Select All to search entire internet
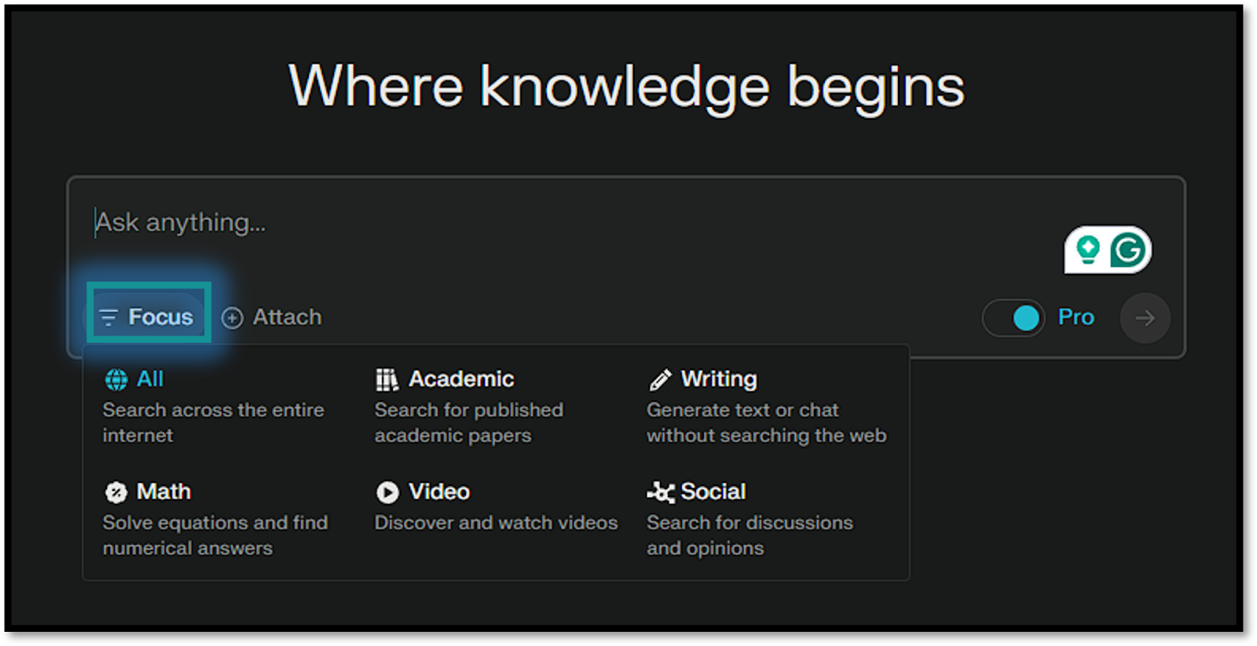 click(x=150, y=379)
